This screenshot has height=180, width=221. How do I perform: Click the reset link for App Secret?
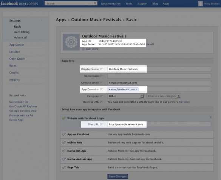pos(150,44)
